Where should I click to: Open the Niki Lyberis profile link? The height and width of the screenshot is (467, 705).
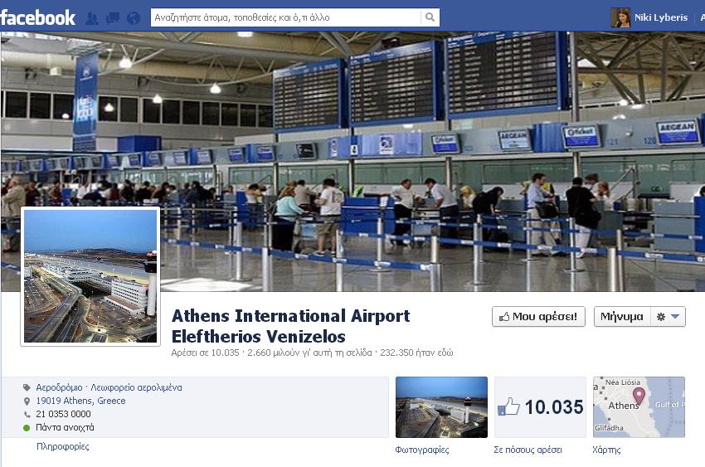pos(661,17)
